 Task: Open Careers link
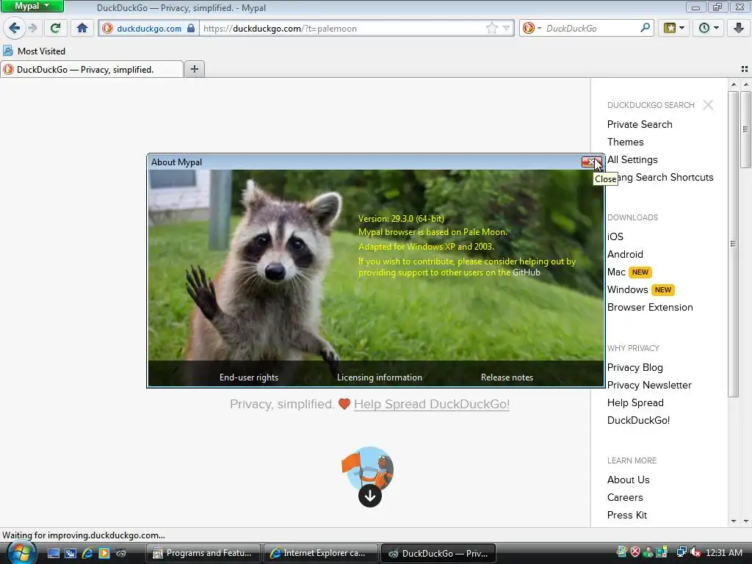(x=625, y=498)
